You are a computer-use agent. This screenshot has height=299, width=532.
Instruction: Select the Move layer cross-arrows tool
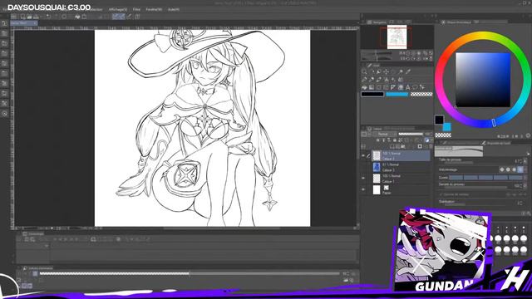tap(386, 71)
